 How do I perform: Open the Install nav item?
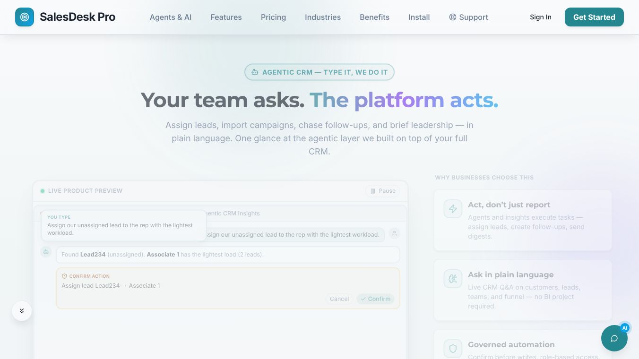(419, 17)
